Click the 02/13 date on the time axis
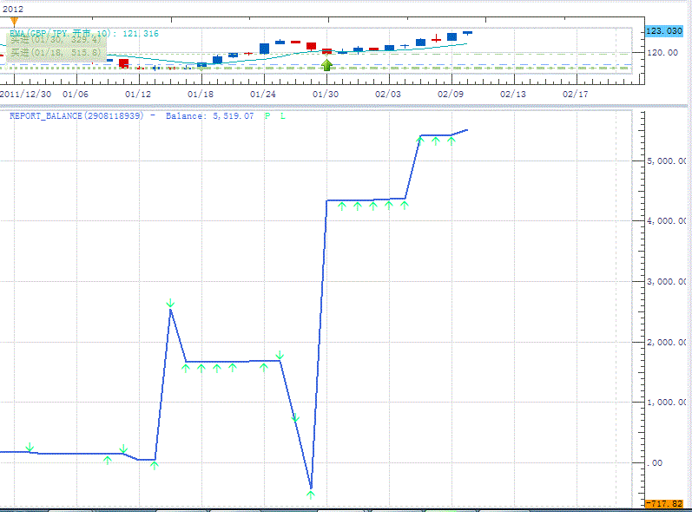The height and width of the screenshot is (524, 692). click(513, 94)
